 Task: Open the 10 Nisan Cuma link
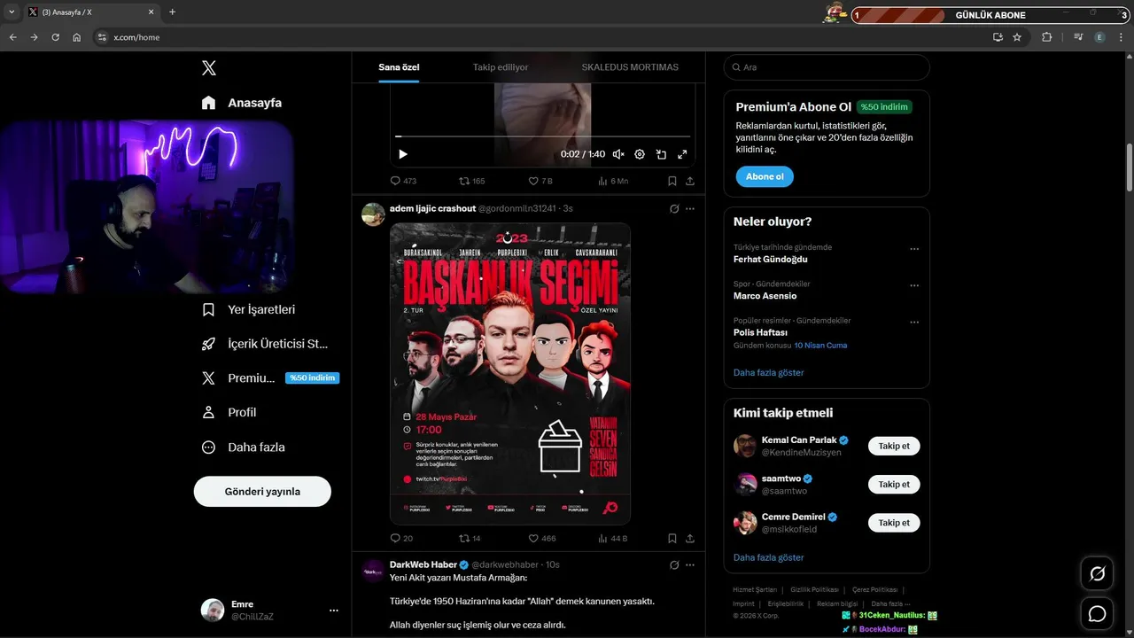point(820,346)
